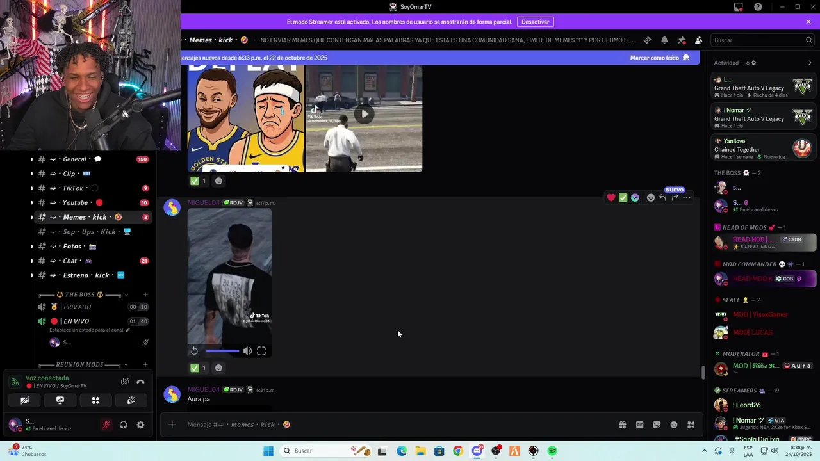Open notification settings bell icon
This screenshot has height=461, width=820.
[664, 40]
